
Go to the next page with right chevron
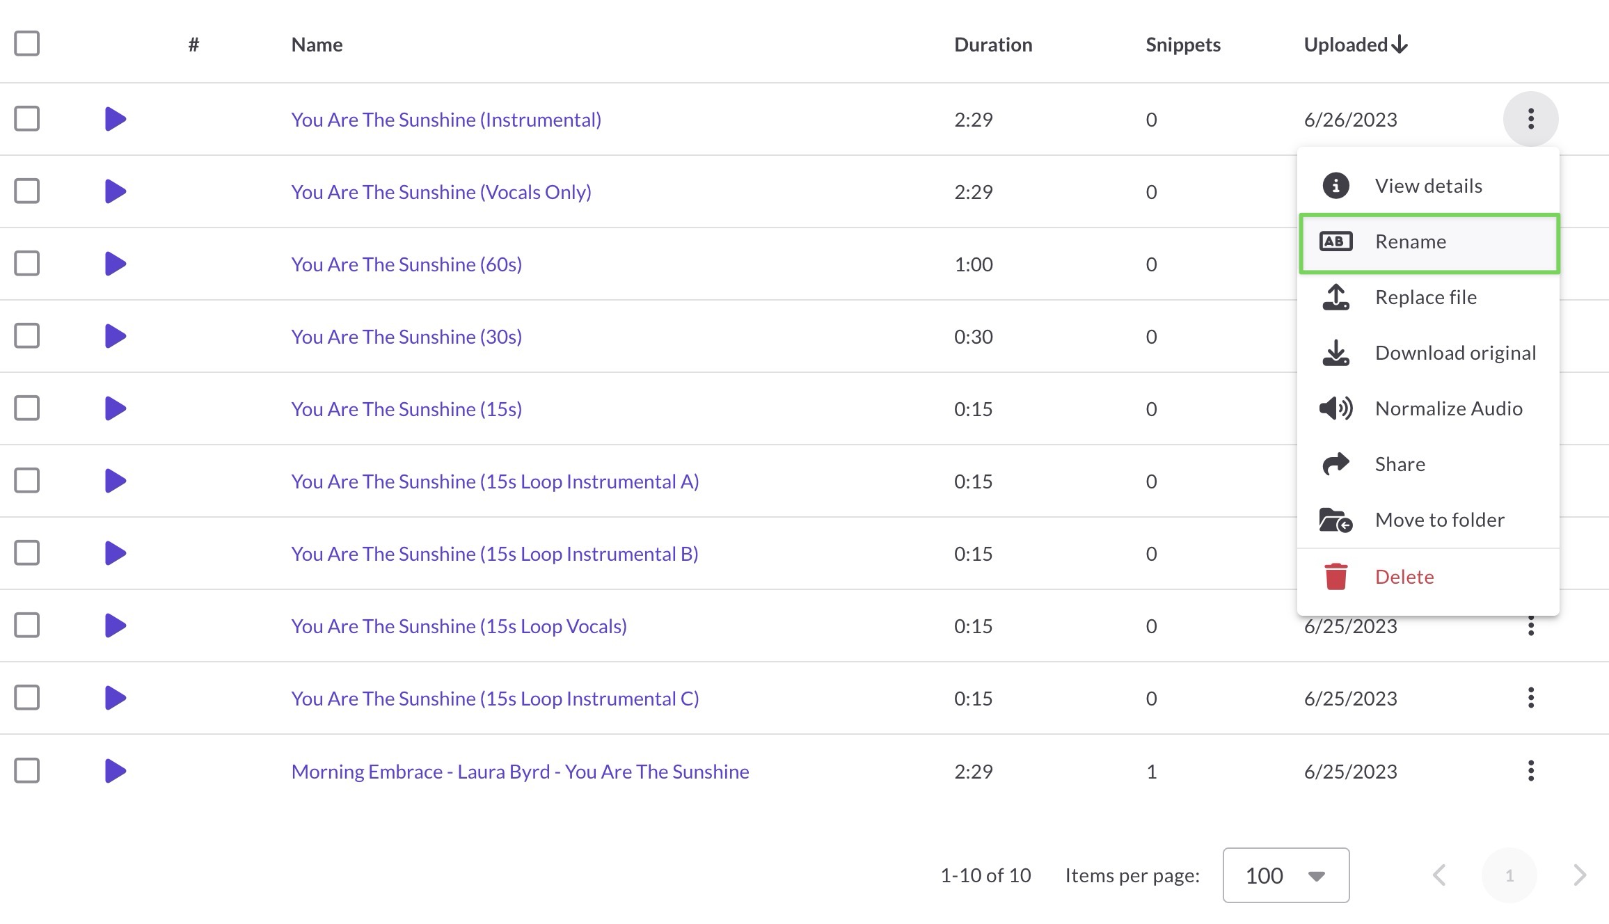[x=1580, y=875]
